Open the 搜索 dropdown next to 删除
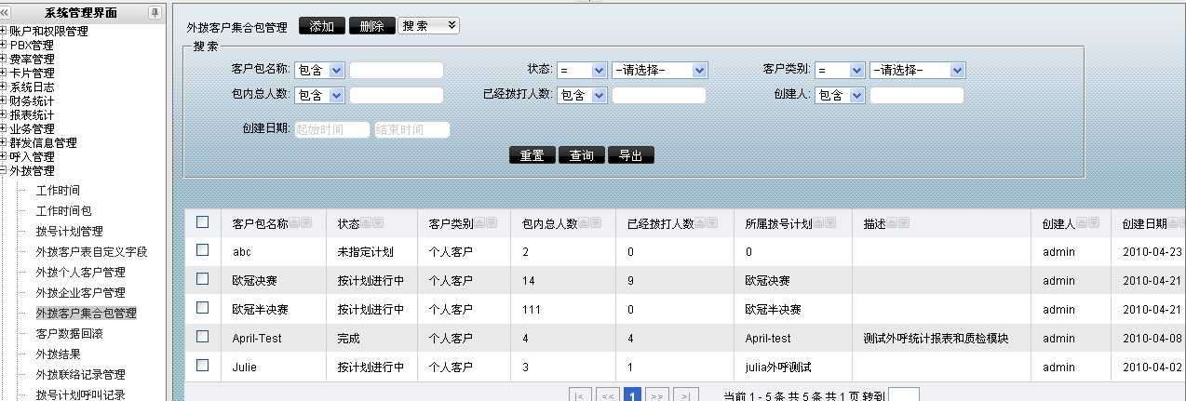This screenshot has width=1186, height=401. [x=428, y=26]
